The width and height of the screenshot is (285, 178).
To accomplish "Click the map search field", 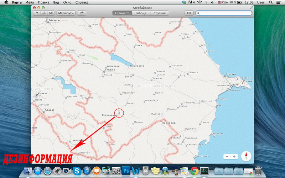I will [224, 13].
